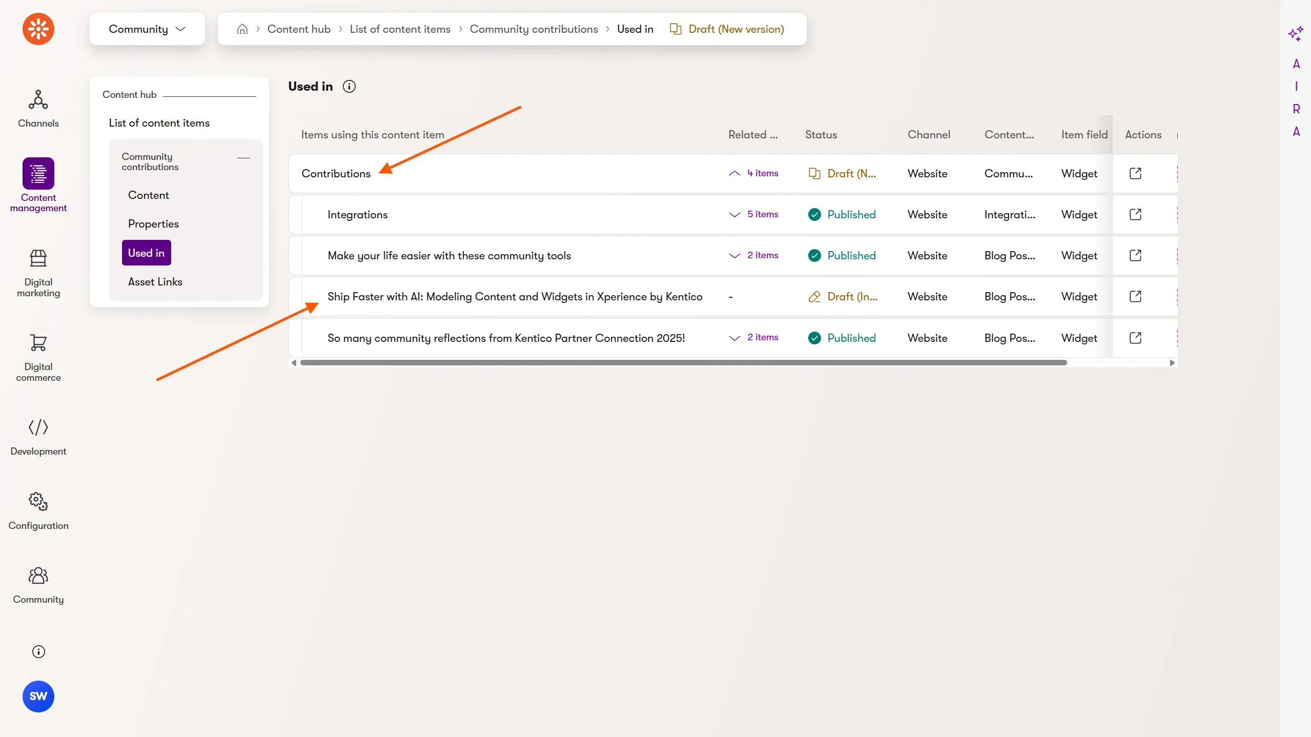Open the Development code icon

[38, 427]
